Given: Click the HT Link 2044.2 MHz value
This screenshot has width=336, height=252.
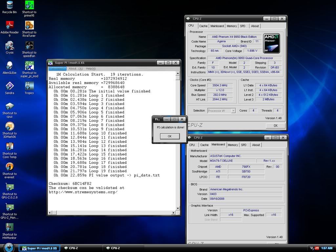Looking at the screenshot, I should click(x=220, y=99).
